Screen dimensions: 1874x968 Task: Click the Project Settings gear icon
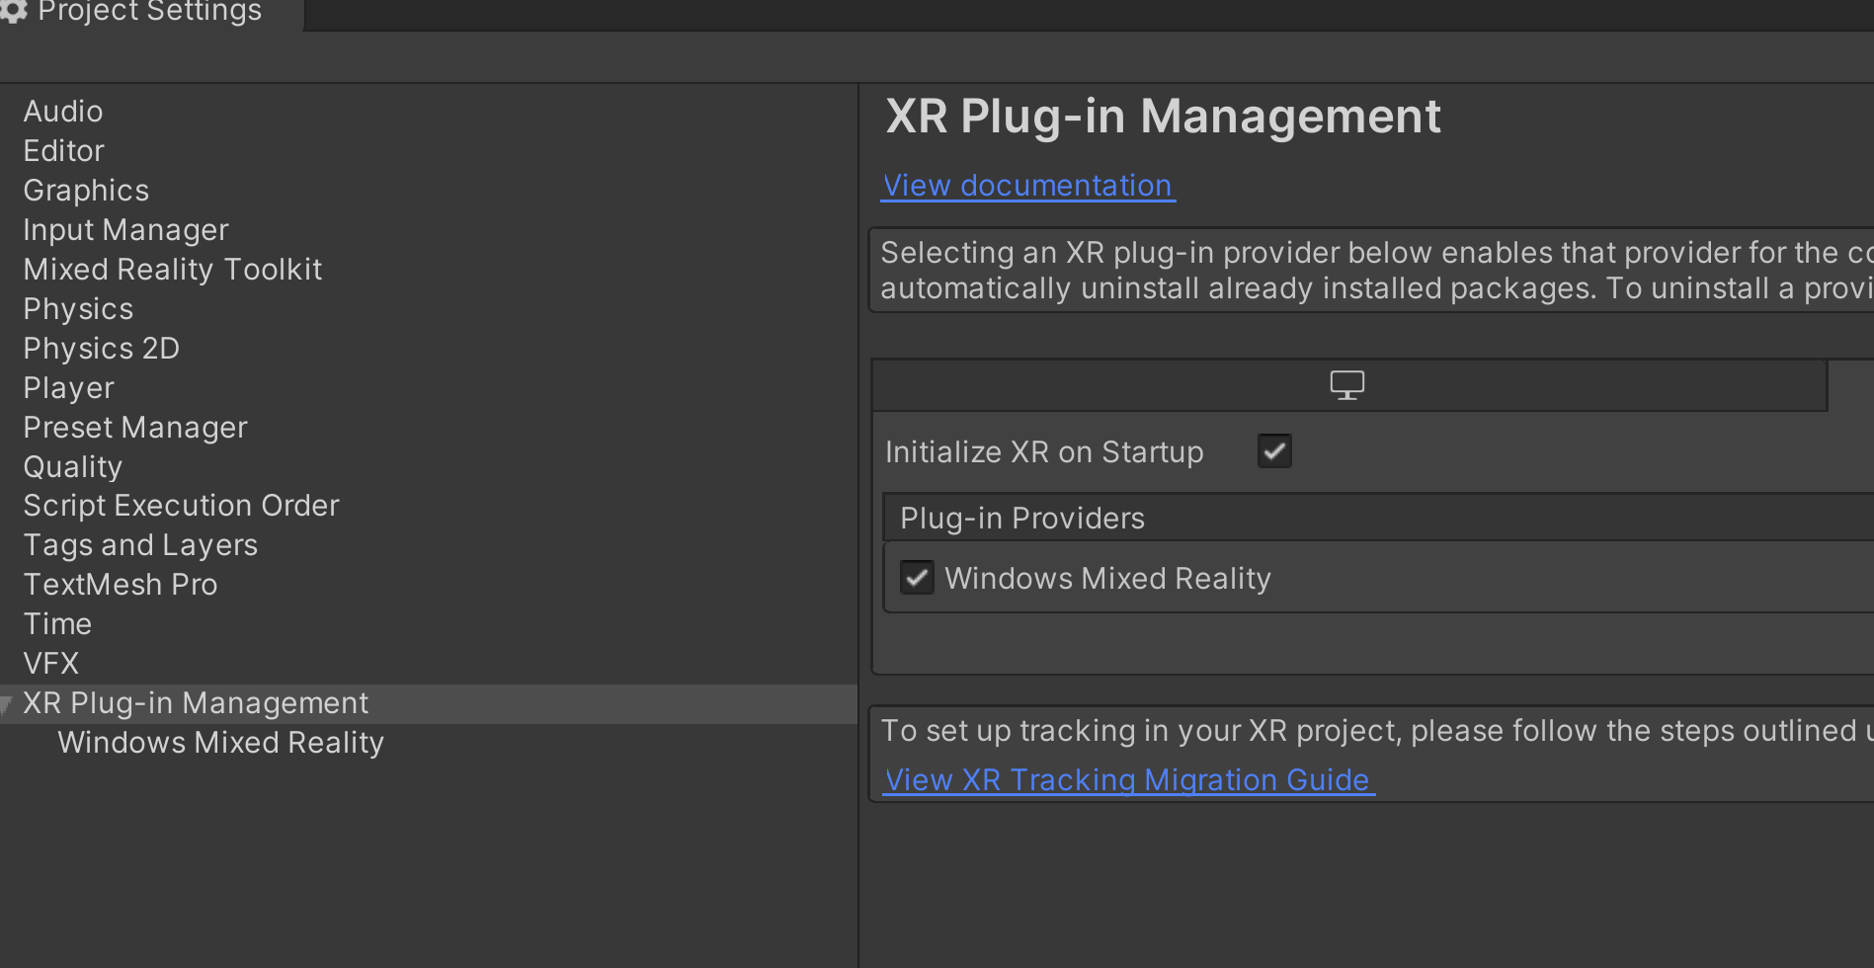click(12, 10)
